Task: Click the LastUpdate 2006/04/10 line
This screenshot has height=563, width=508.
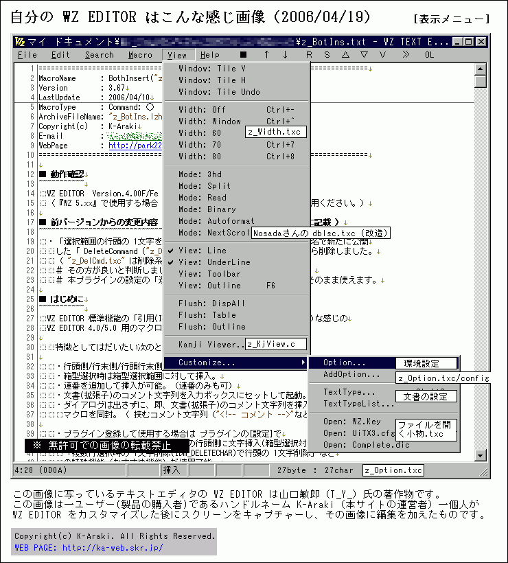Action: pyautogui.click(x=96, y=97)
